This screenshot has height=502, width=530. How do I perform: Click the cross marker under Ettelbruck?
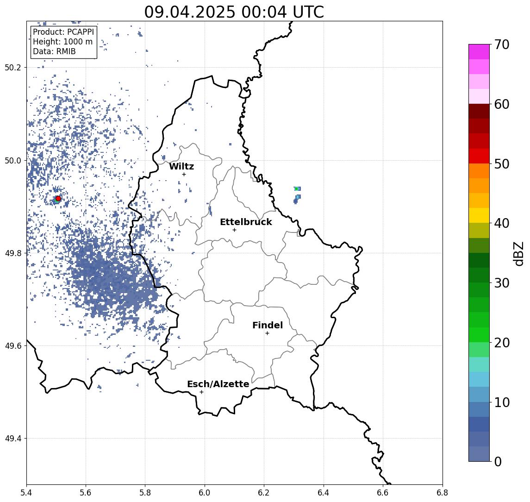click(234, 230)
